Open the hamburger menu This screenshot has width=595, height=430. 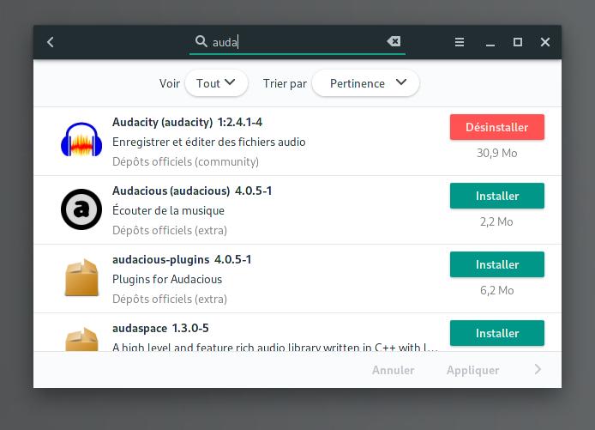460,42
